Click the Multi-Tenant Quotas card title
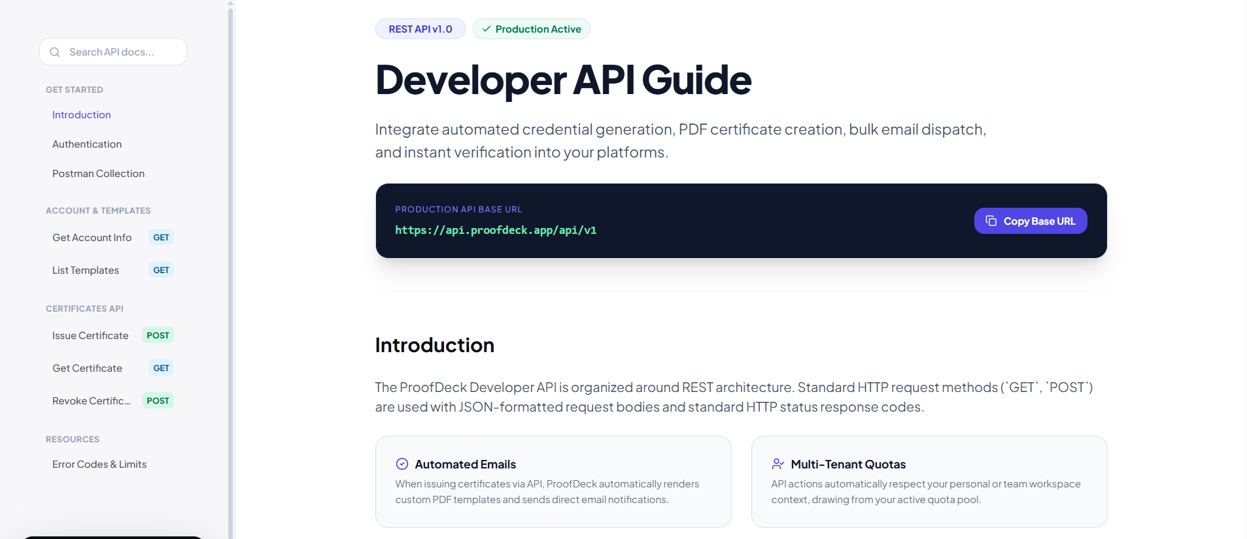 tap(848, 465)
